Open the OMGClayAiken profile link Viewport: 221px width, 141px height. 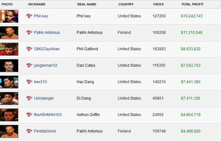(47, 49)
